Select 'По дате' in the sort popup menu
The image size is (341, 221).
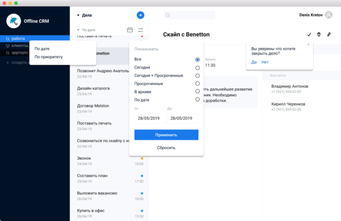[x=42, y=49]
